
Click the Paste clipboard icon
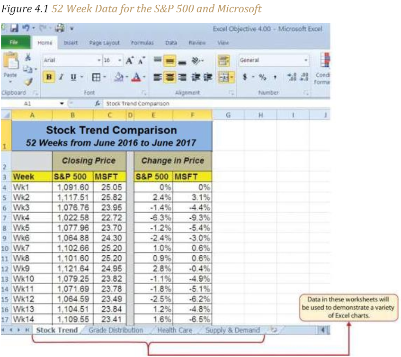point(11,61)
